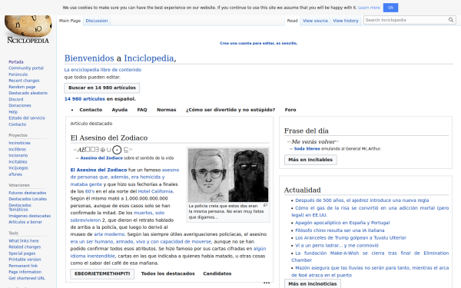
Task: Open Recent changes in sidebar
Action: pos(24,81)
